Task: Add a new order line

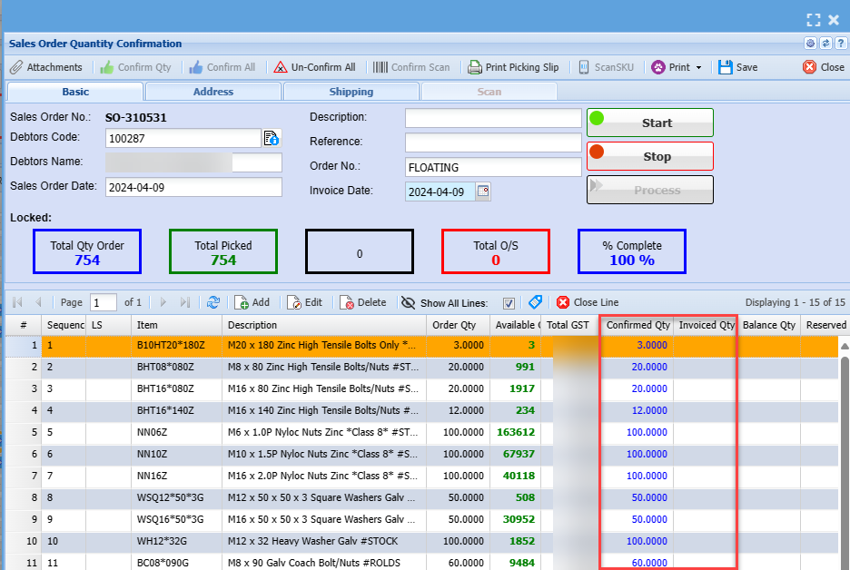Action: (x=252, y=302)
